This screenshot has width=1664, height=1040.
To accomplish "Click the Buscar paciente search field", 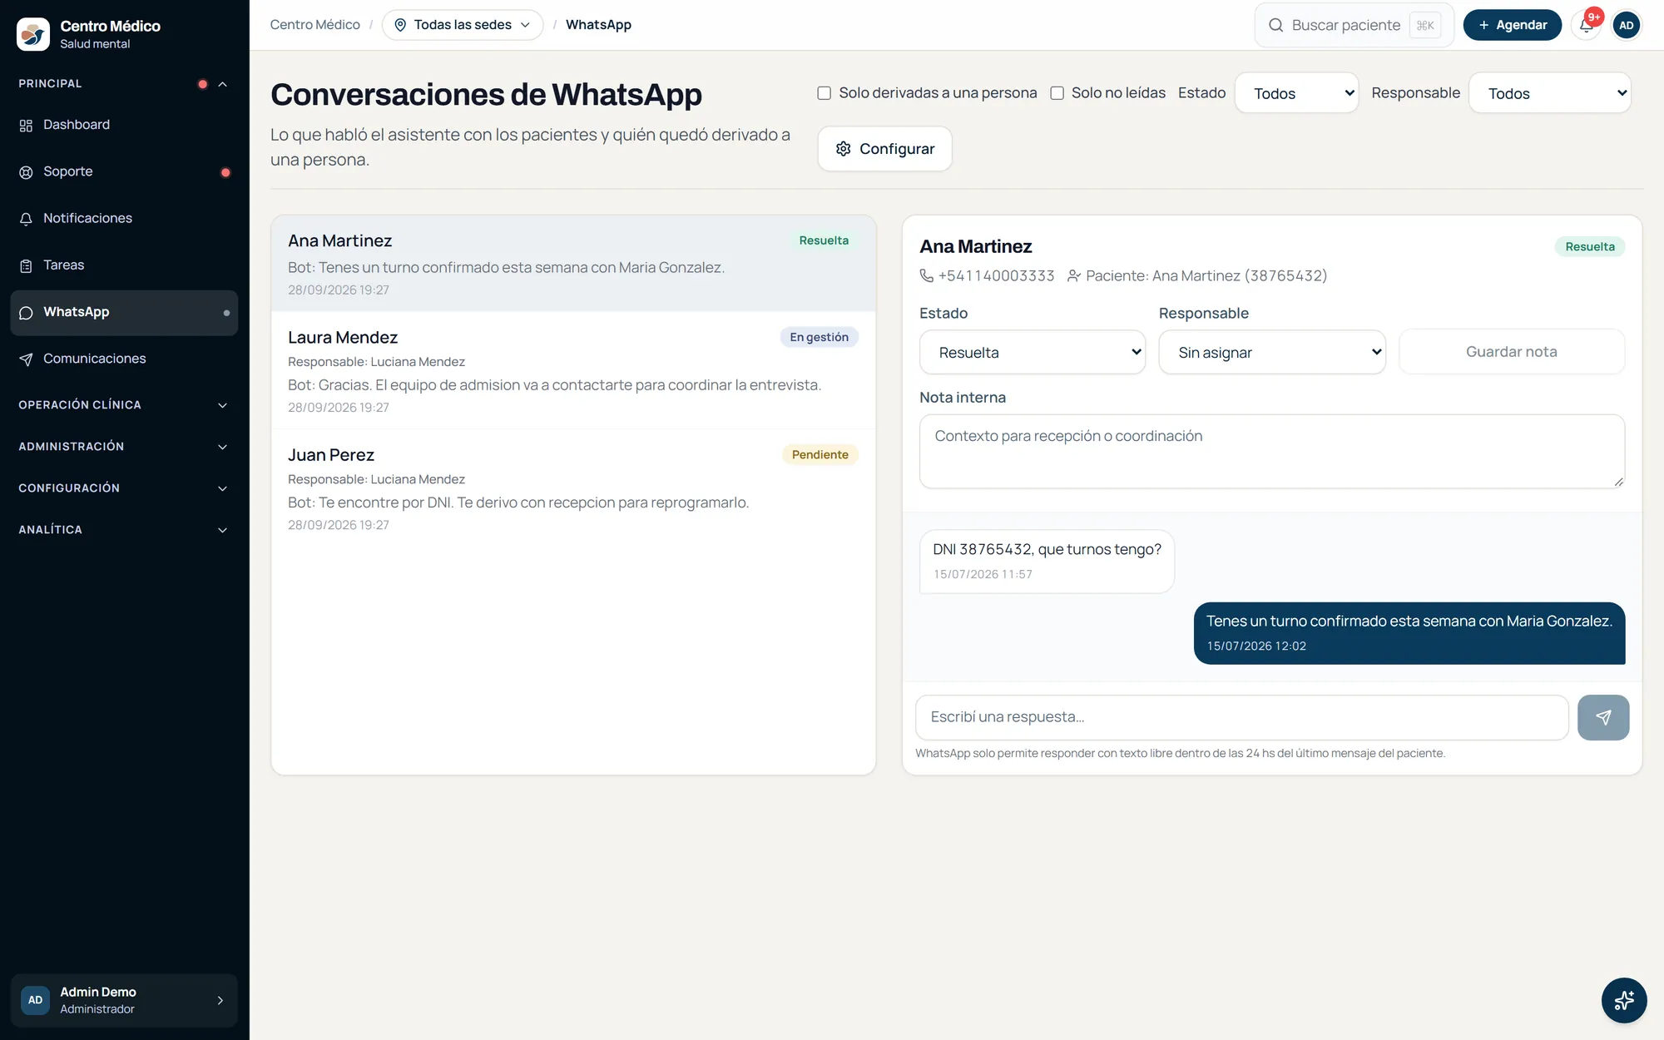I will (x=1354, y=25).
